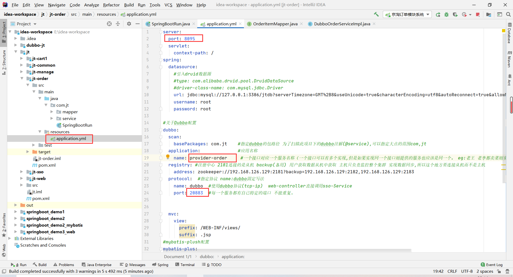513x277 pixels.
Task: Click jt-order breadcrumb in navigation bar
Action: [x=57, y=14]
